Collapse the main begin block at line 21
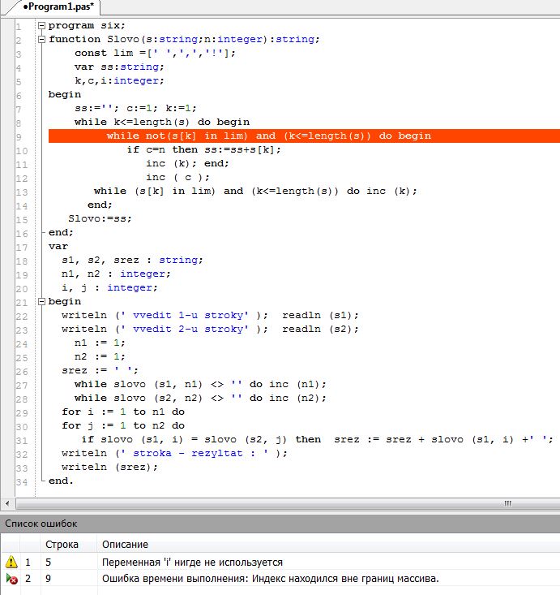Viewport: 560px width, 595px height. (x=41, y=301)
